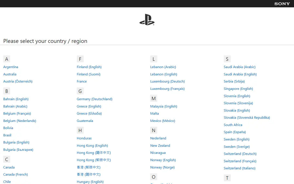
Task: Open South Africa link
Action: (233, 125)
